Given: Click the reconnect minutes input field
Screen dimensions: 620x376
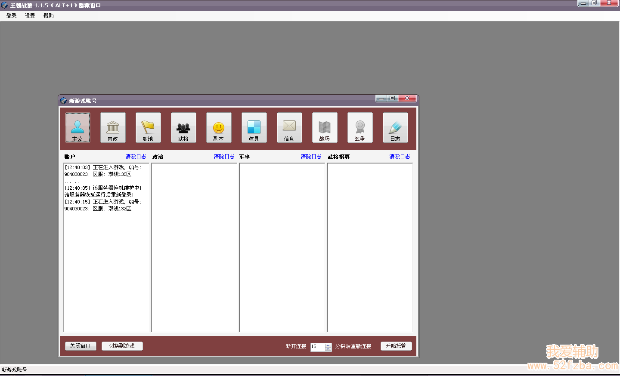Looking at the screenshot, I should (x=317, y=347).
